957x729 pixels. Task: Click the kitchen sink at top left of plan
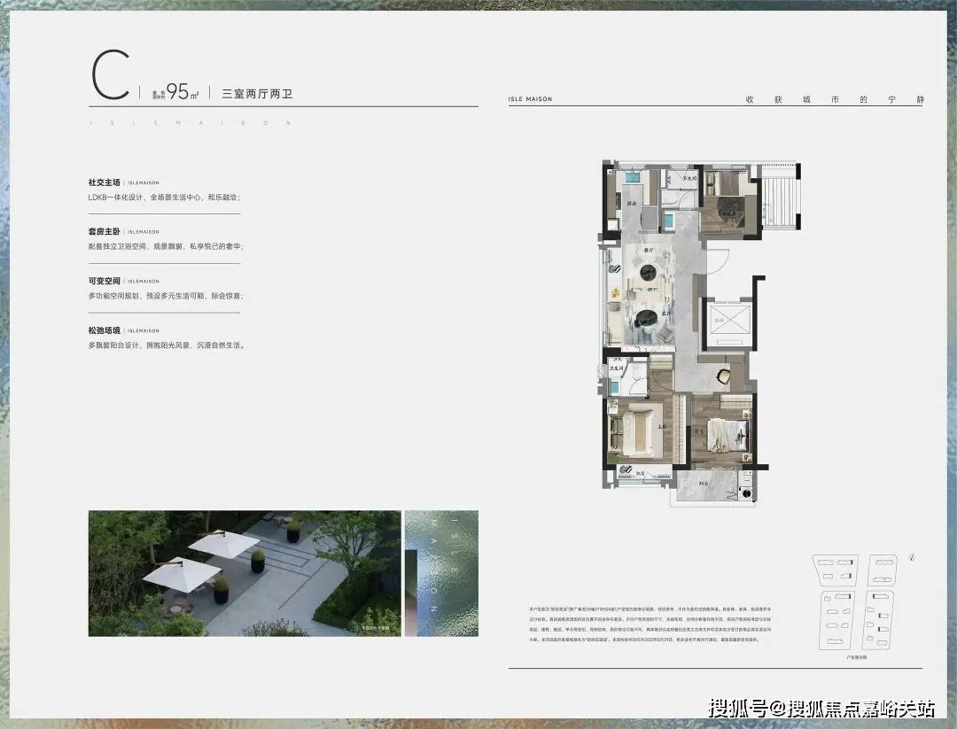[x=632, y=178]
